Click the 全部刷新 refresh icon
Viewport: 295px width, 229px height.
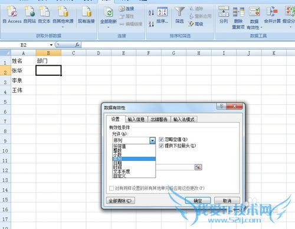(x=109, y=12)
